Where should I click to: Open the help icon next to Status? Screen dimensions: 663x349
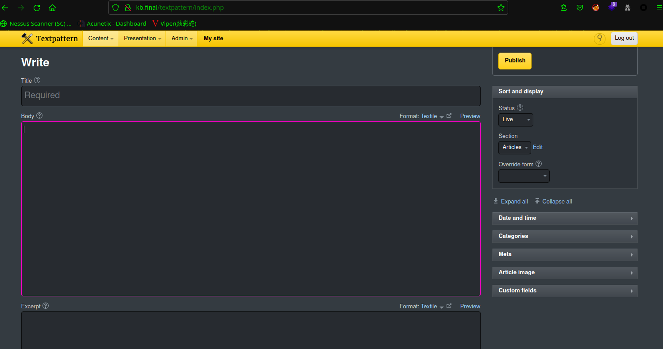(x=520, y=107)
